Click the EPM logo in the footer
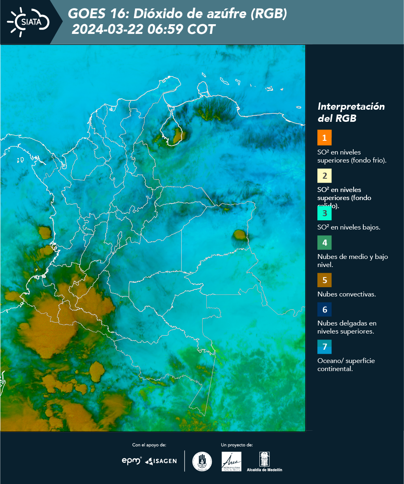404x484 pixels. click(x=132, y=461)
